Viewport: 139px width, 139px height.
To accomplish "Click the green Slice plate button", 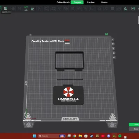I will [x=134, y=124].
